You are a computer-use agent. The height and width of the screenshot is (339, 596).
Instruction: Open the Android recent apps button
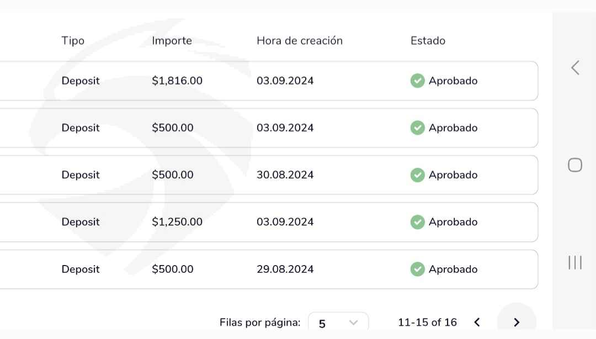coord(575,262)
